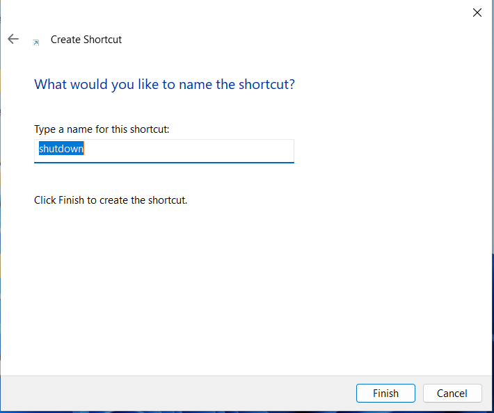494x413 pixels.
Task: Click the blank white area below the instructions
Action: 244,292
